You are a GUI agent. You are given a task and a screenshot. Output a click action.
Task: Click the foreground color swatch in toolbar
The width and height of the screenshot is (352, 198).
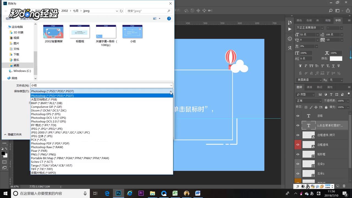(x=3, y=153)
